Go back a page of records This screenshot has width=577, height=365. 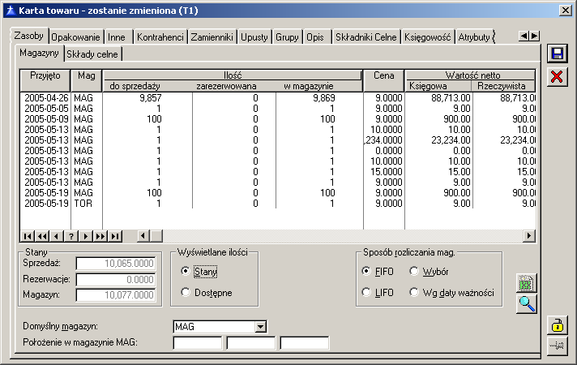[42, 236]
